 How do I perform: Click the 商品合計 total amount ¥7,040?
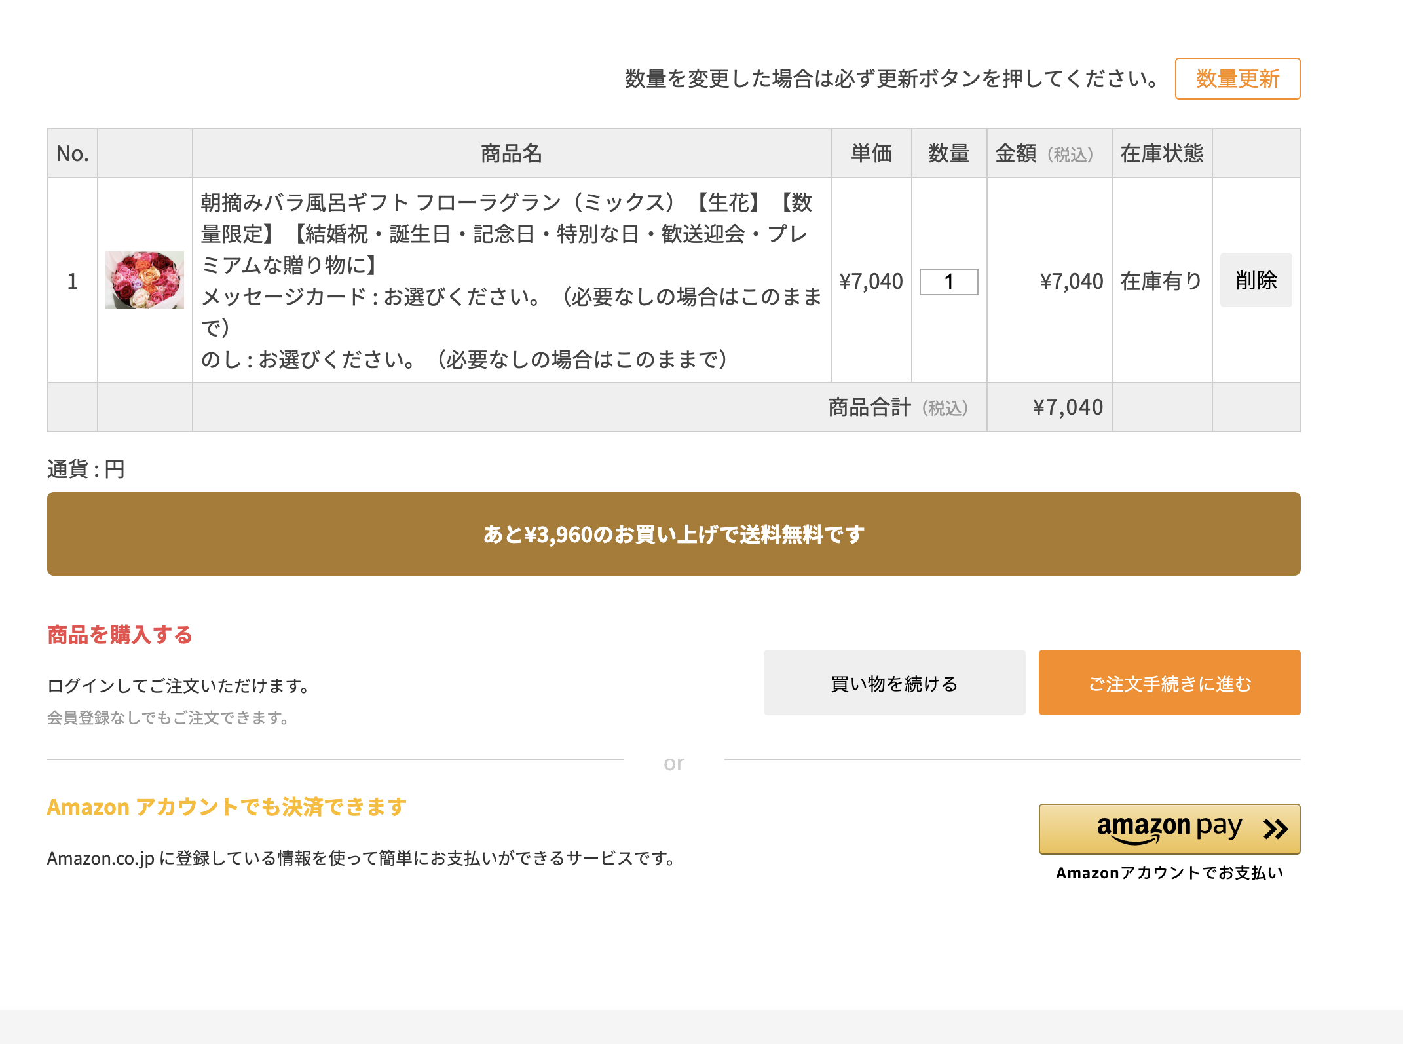(1068, 407)
